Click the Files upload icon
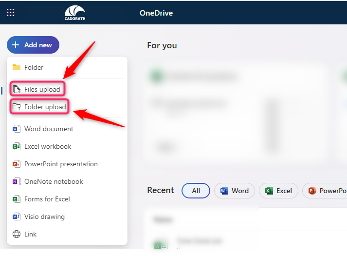This screenshot has height=256, width=347. coord(17,89)
